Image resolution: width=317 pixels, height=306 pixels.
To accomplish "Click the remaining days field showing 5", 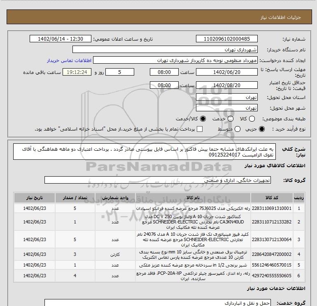I will coord(120,72).
